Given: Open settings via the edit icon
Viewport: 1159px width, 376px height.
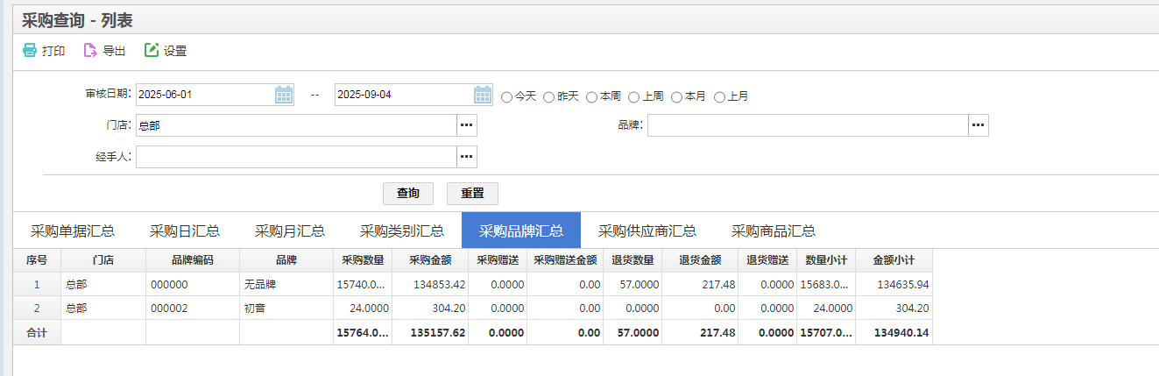Looking at the screenshot, I should click(x=152, y=51).
